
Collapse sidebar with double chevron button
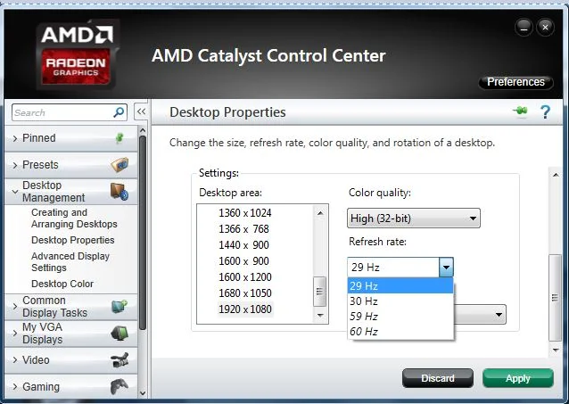(141, 111)
